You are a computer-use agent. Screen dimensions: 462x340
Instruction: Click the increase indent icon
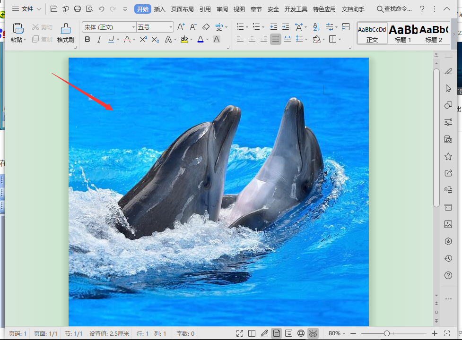[285, 27]
